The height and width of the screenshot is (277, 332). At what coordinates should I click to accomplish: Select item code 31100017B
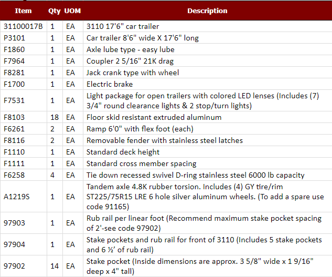(x=23, y=26)
